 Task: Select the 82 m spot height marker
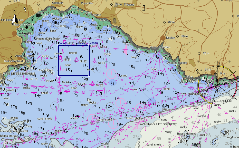tap(164, 22)
